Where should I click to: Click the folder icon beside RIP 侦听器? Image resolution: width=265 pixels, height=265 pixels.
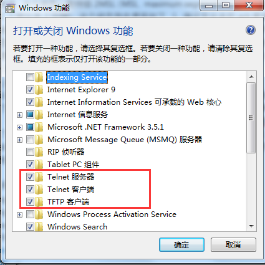coord(39,152)
